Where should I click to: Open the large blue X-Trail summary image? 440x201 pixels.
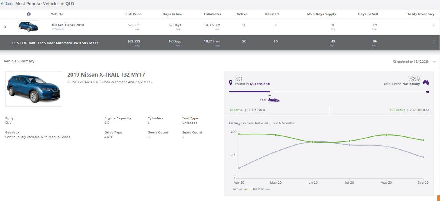(x=34, y=89)
